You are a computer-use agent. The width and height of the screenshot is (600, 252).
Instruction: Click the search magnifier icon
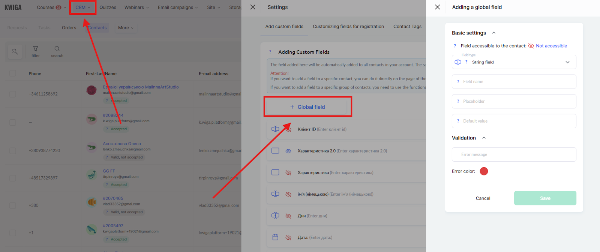click(x=57, y=49)
